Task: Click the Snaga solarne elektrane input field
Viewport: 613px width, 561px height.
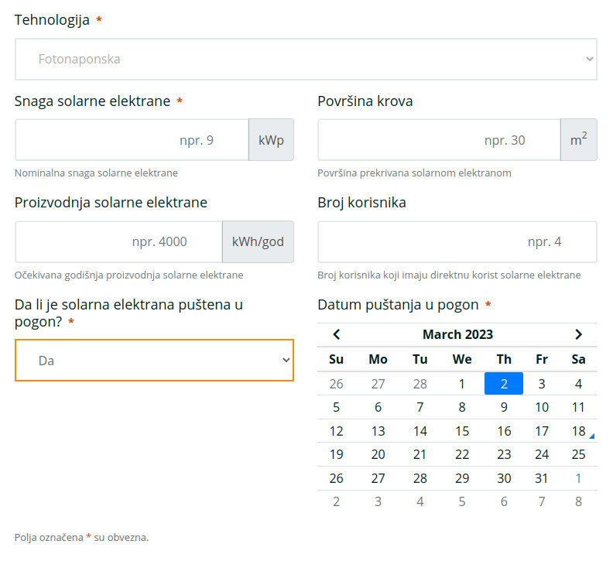Action: (132, 140)
